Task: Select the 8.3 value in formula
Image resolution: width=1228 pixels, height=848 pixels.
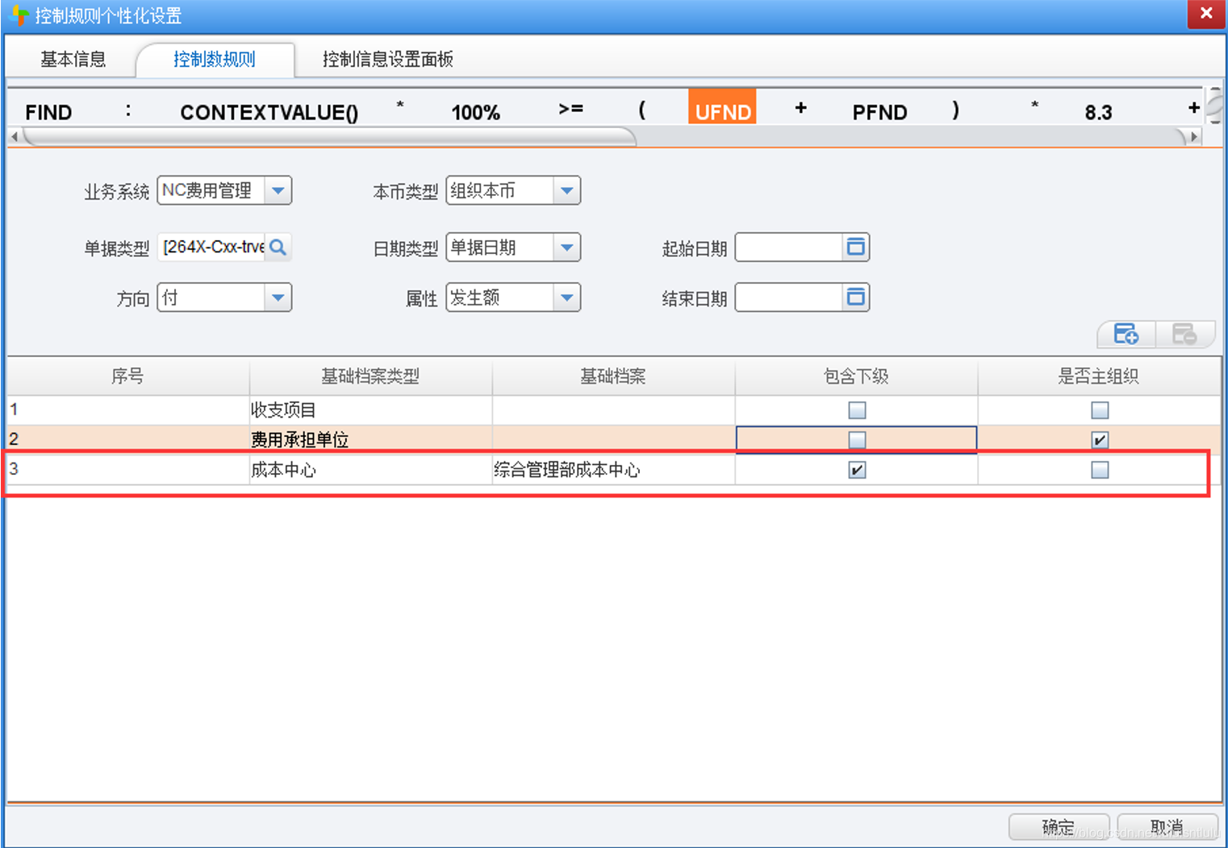Action: [x=1098, y=112]
